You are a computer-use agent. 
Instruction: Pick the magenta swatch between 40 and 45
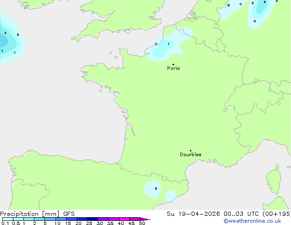tap(124, 219)
